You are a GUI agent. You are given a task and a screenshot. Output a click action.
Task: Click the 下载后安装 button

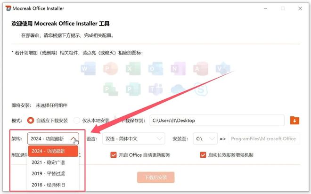pos(155,178)
